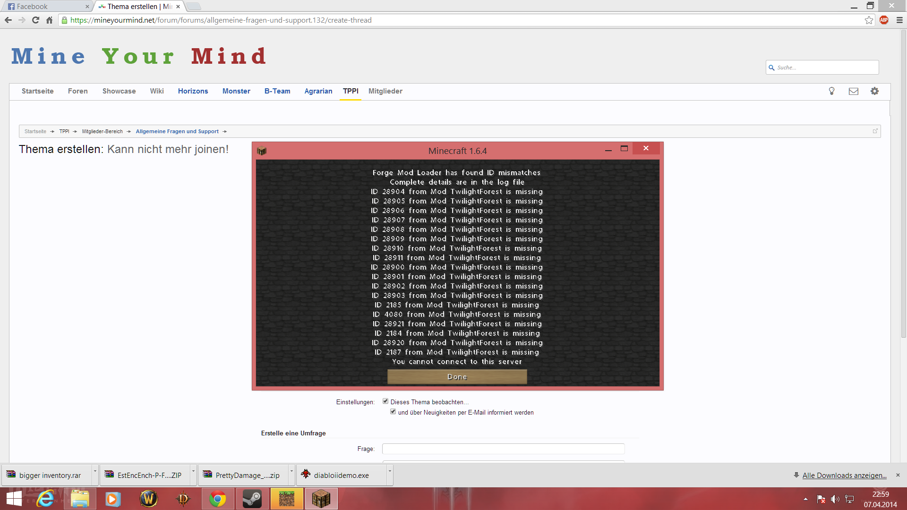
Task: Open the Startseite menu item
Action: (x=37, y=91)
